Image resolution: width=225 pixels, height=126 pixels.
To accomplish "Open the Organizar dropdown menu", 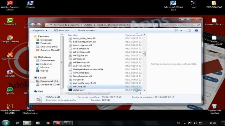I will click(40, 30).
